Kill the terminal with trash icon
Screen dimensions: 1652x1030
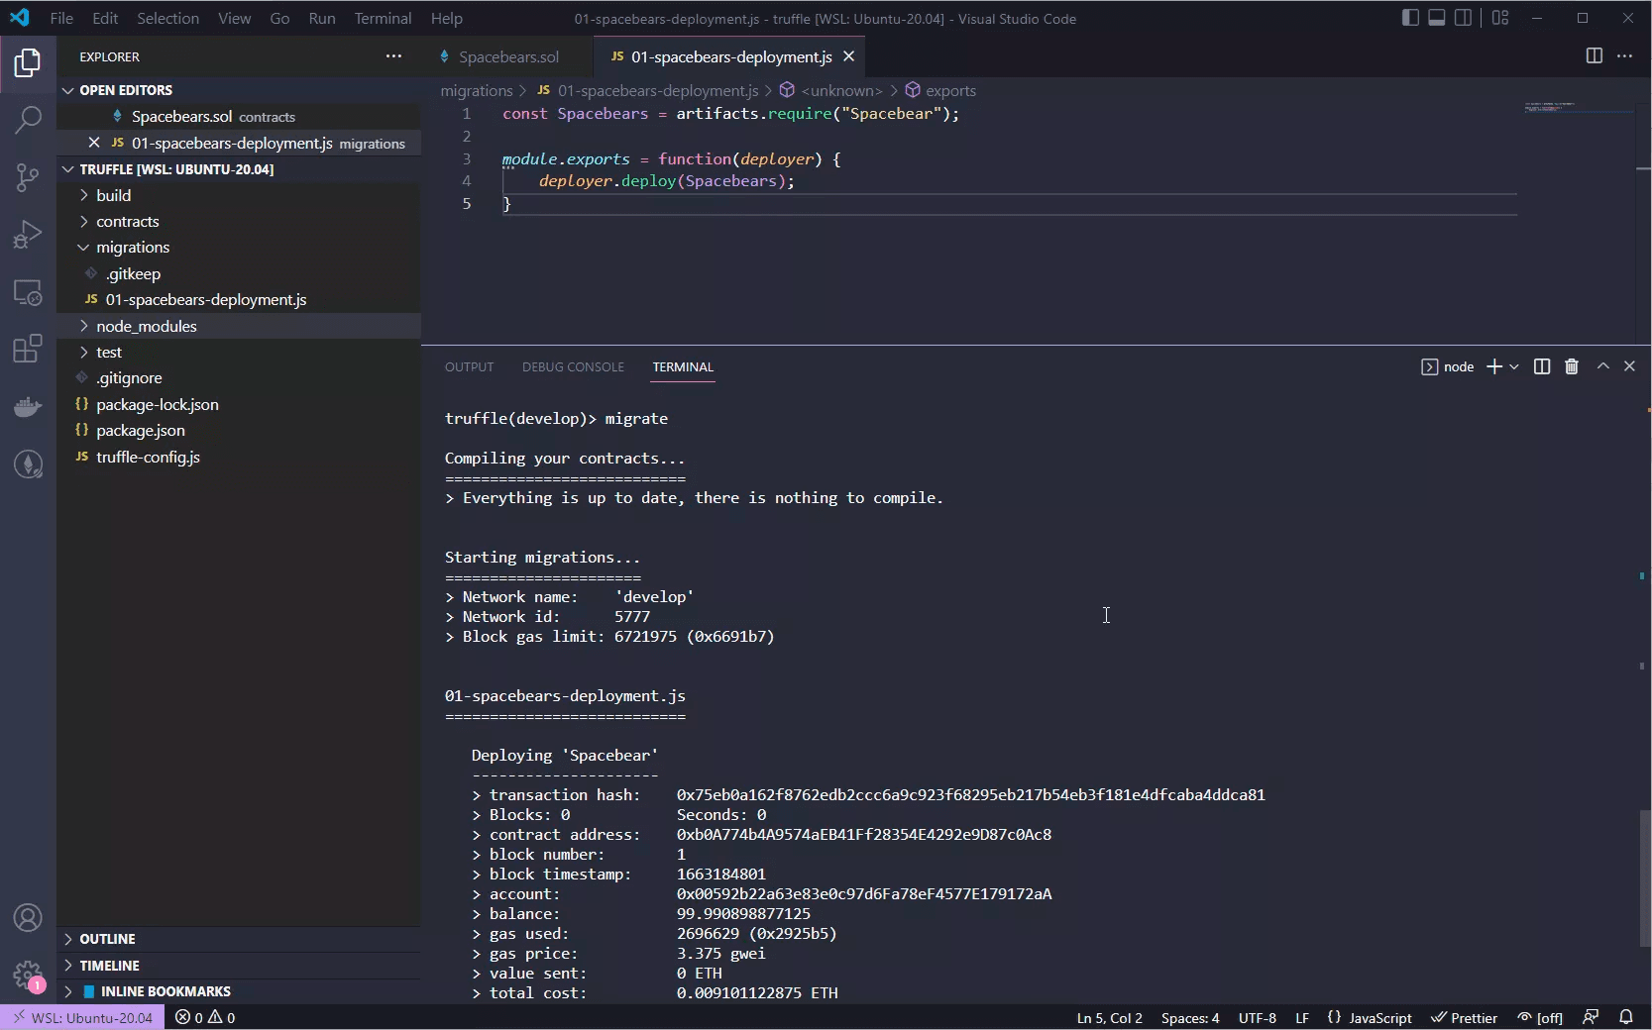[1572, 366]
